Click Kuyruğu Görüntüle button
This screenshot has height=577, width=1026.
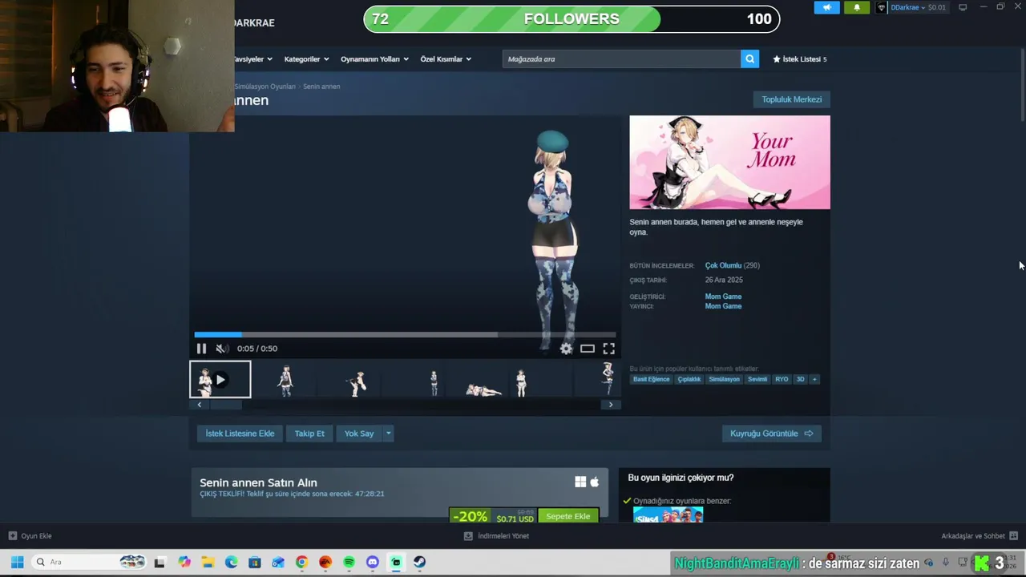click(771, 434)
